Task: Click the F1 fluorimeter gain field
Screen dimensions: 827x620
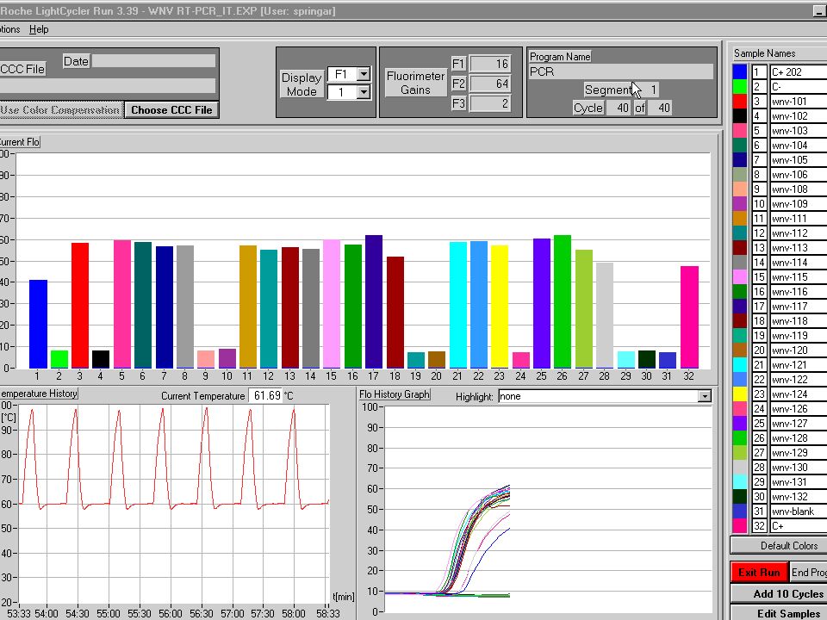Action: coord(490,64)
